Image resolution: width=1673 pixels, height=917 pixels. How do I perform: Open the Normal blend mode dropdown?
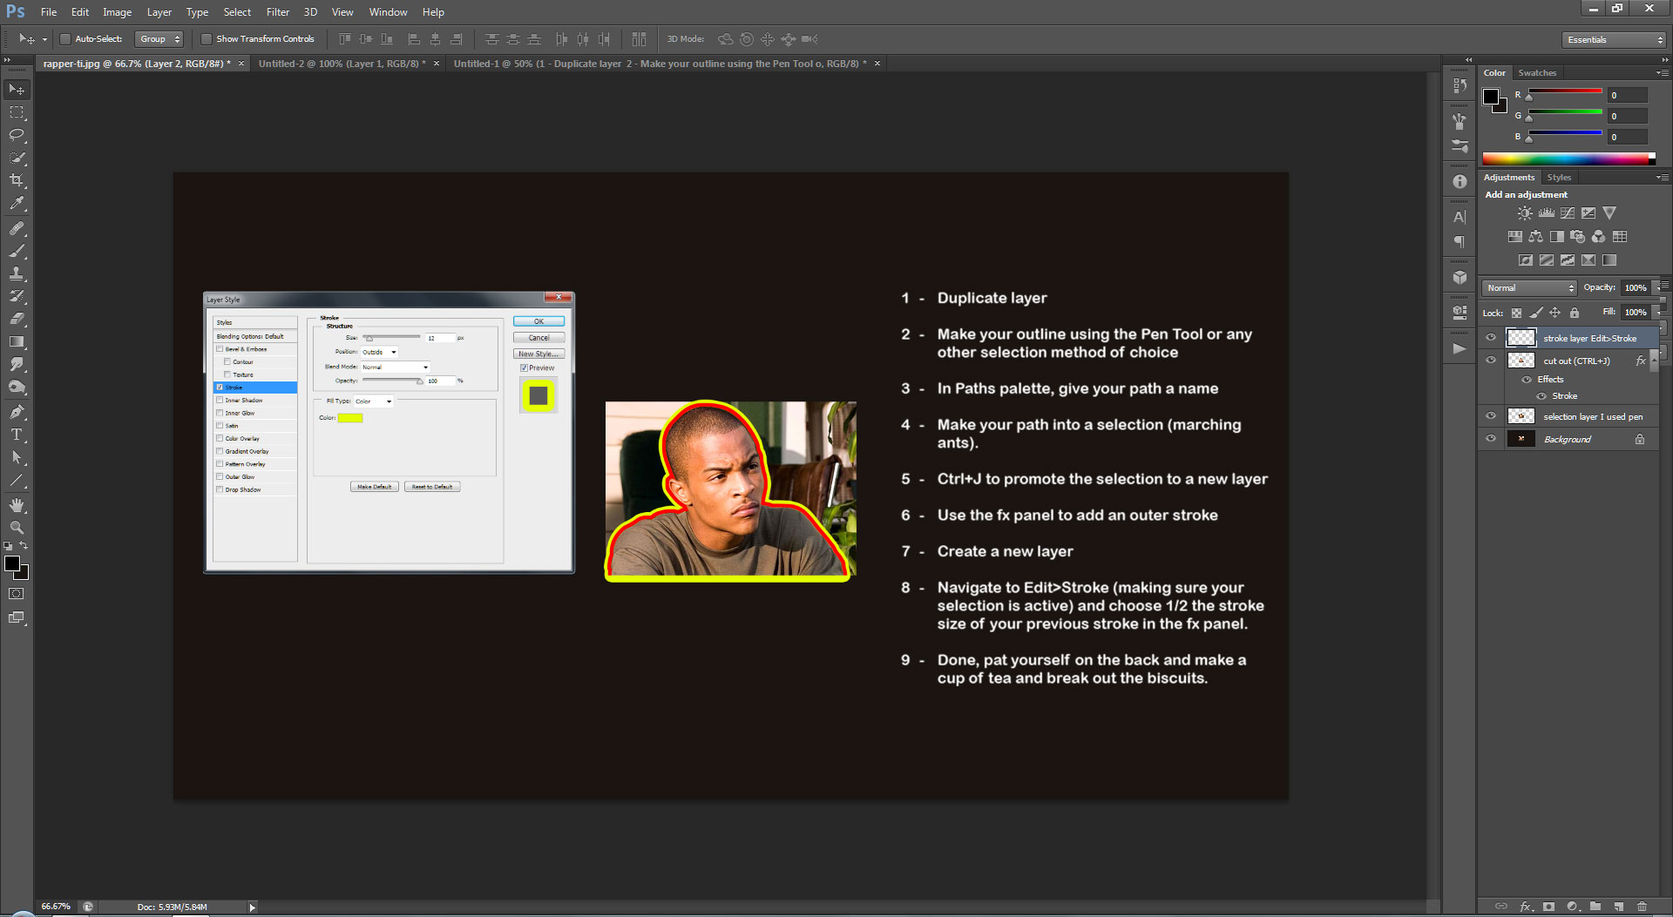pos(1530,288)
